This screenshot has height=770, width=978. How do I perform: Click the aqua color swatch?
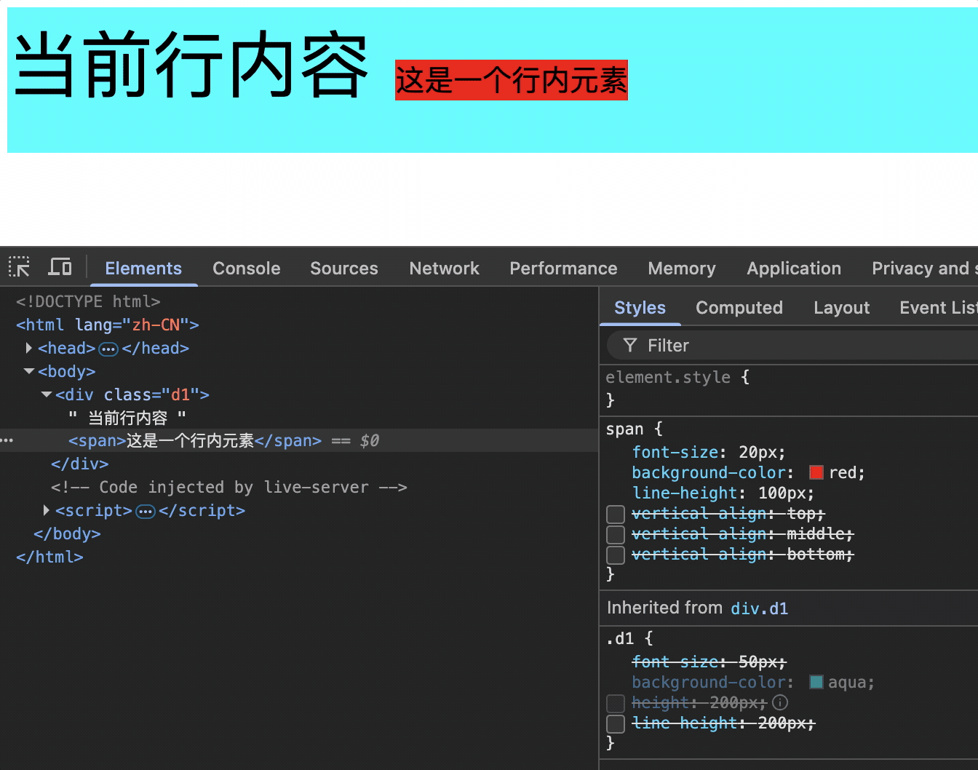pos(816,682)
